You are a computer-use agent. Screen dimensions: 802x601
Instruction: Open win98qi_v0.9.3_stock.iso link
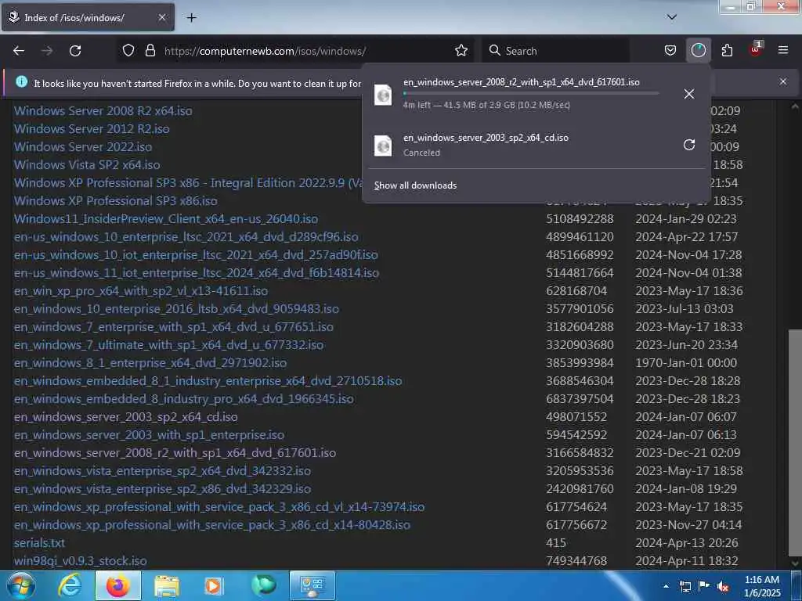[x=81, y=560]
